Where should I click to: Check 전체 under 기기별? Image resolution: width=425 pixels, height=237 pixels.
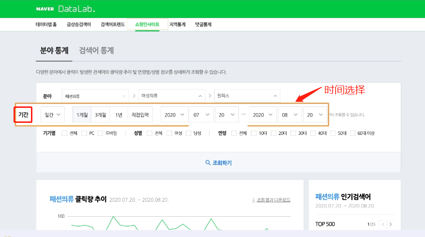(x=64, y=133)
